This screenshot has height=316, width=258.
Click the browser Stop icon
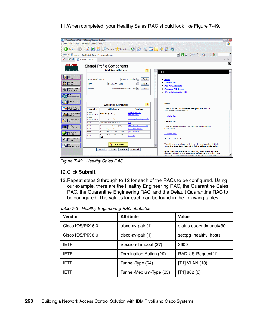pos(88,49)
